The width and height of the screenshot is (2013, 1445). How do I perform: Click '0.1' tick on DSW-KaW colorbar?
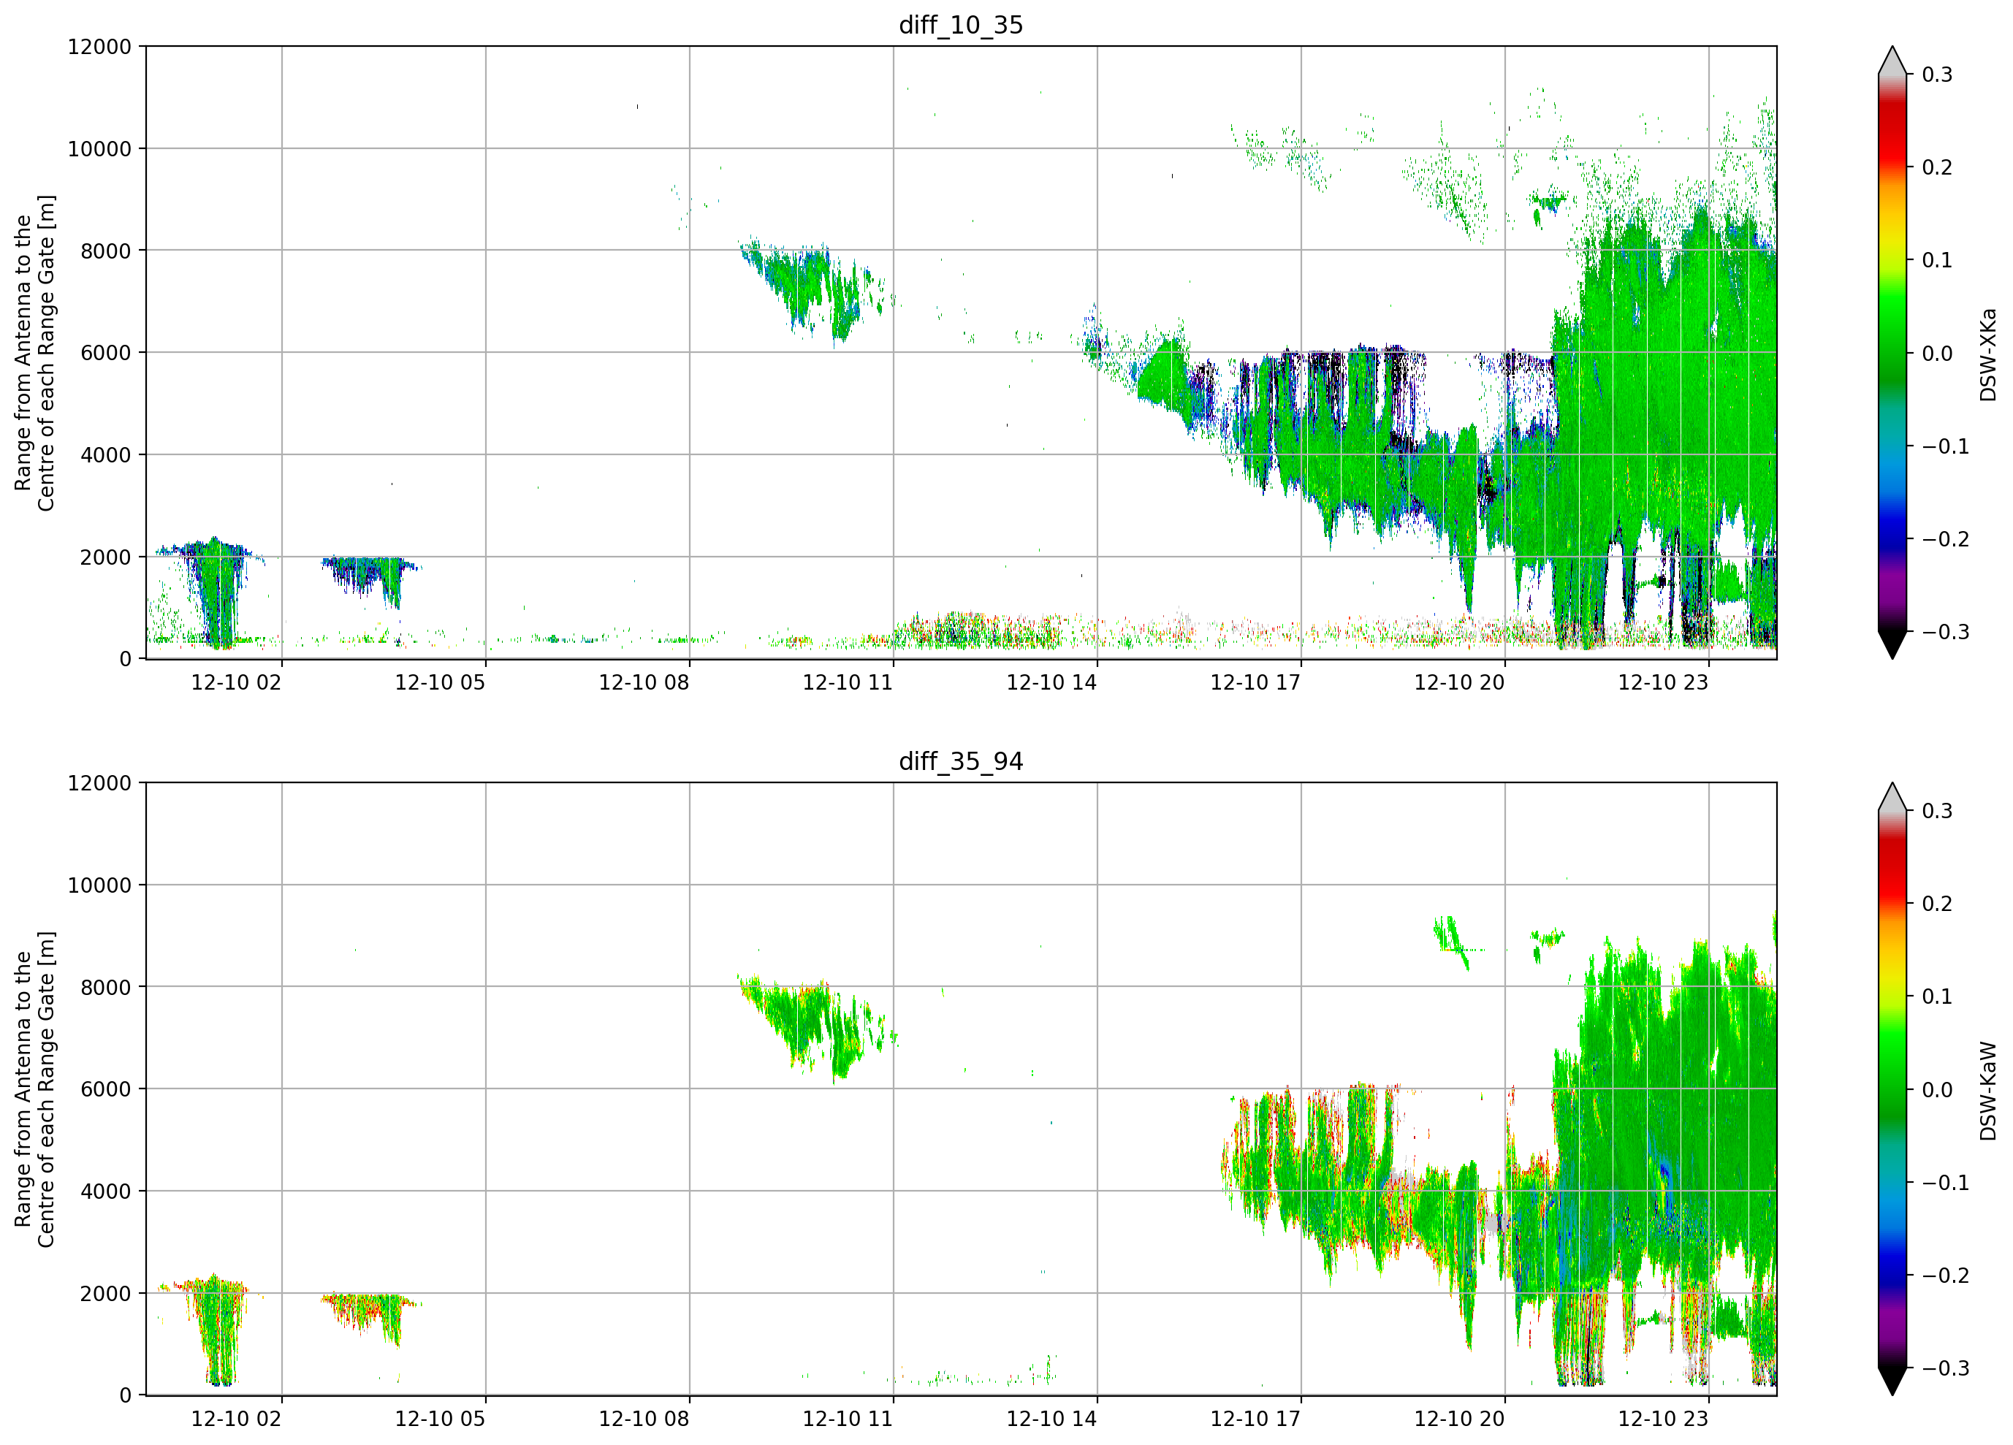(x=1938, y=996)
